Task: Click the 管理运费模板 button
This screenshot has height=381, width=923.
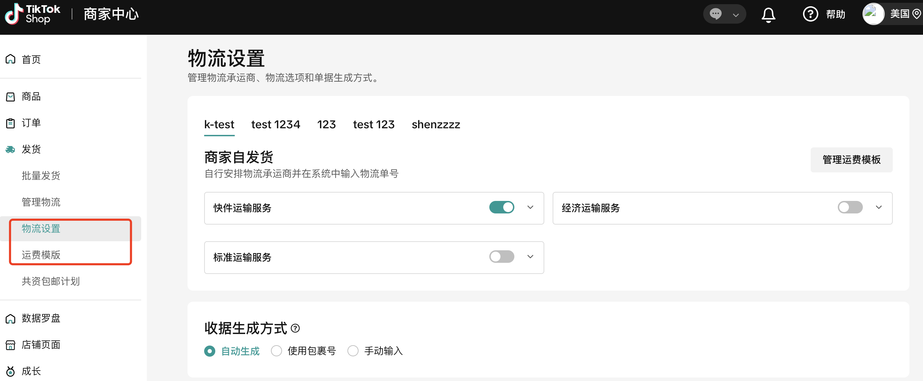Action: [851, 160]
